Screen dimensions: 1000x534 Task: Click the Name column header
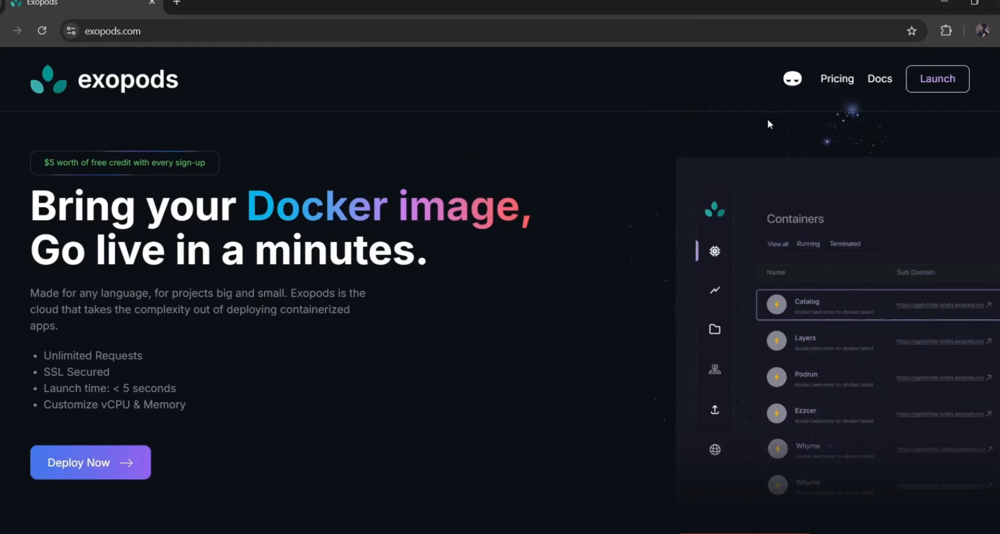click(x=775, y=272)
